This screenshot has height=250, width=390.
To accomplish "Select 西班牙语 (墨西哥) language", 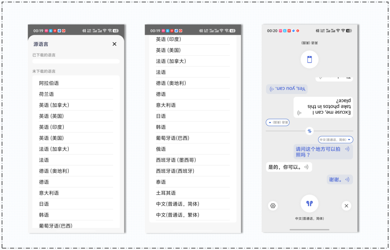I will (193, 160).
